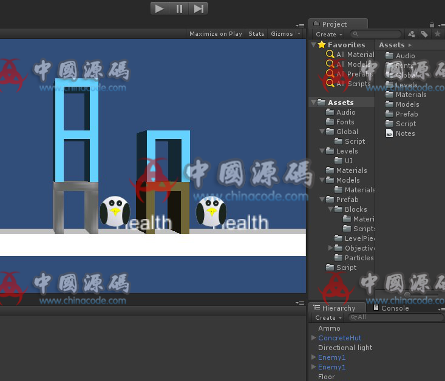445x381 pixels.
Task: Click the Search by Type icon in Project
Action: coord(412,35)
